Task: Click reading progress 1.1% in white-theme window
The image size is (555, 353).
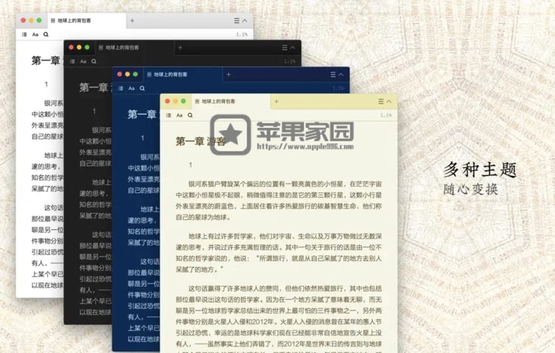Action: [242, 34]
